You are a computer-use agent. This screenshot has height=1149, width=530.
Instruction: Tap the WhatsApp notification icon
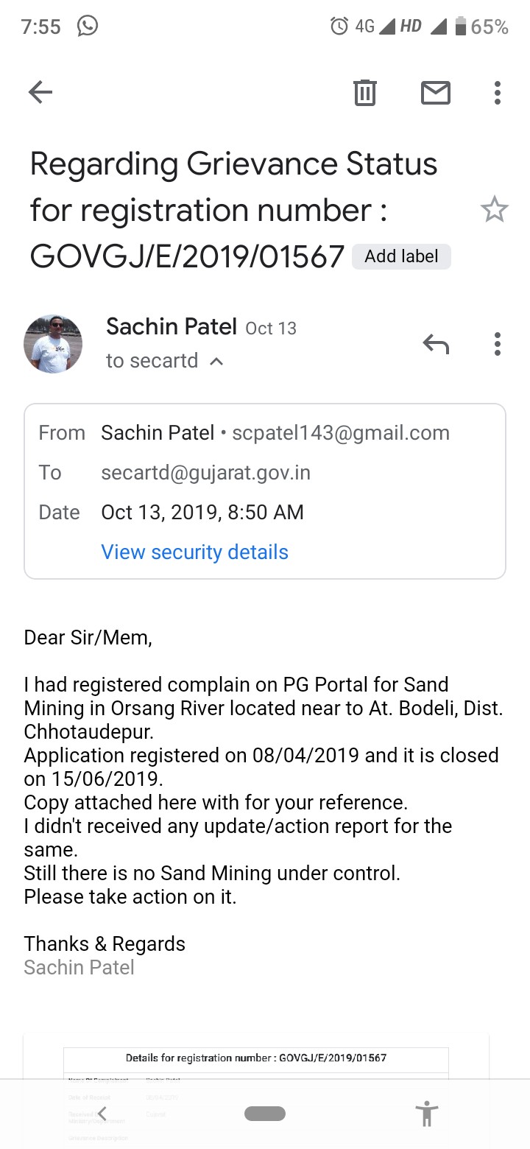tap(88, 27)
